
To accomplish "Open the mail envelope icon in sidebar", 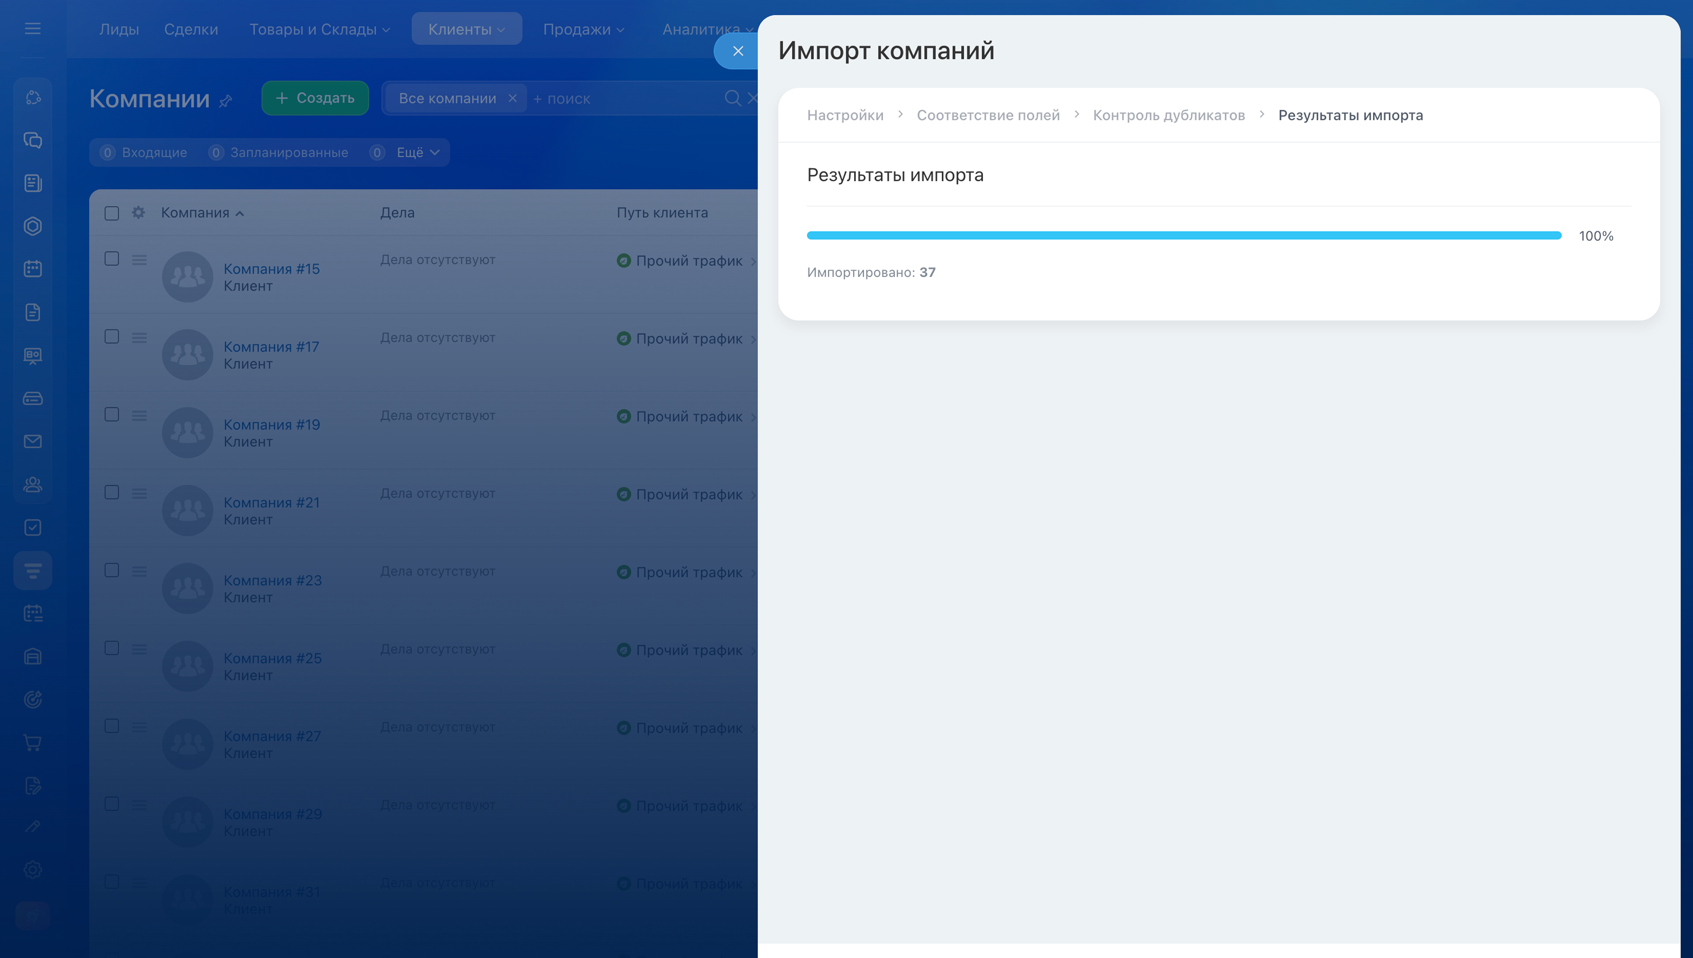I will coord(32,441).
